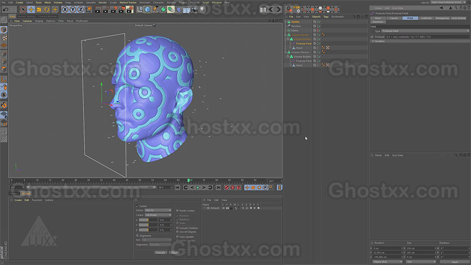Open the Field Type dropdown
Image resolution: width=471 pixels, height=265 pixels.
pyautogui.click(x=426, y=31)
